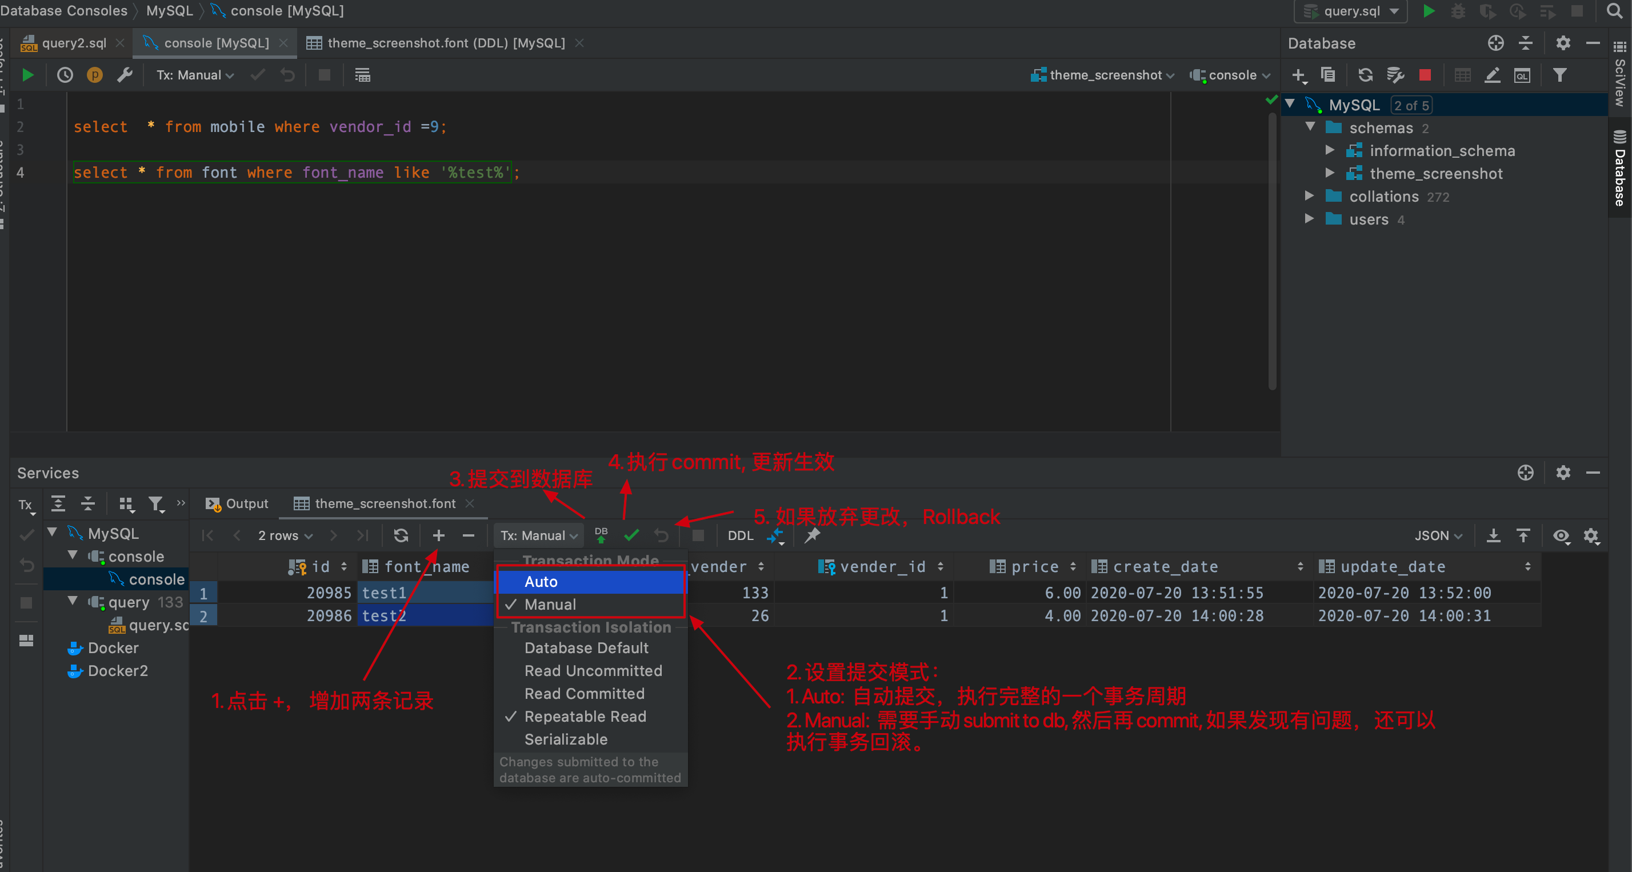
Task: Export data download icon
Action: point(1493,535)
